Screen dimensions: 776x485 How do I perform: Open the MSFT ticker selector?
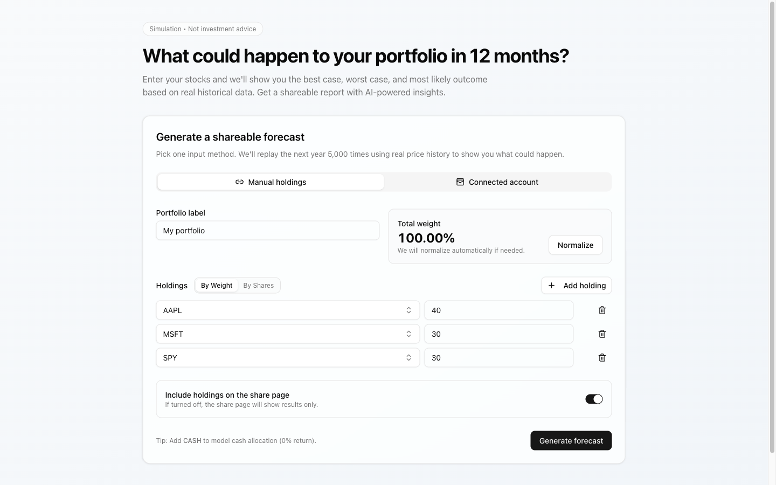coord(287,334)
